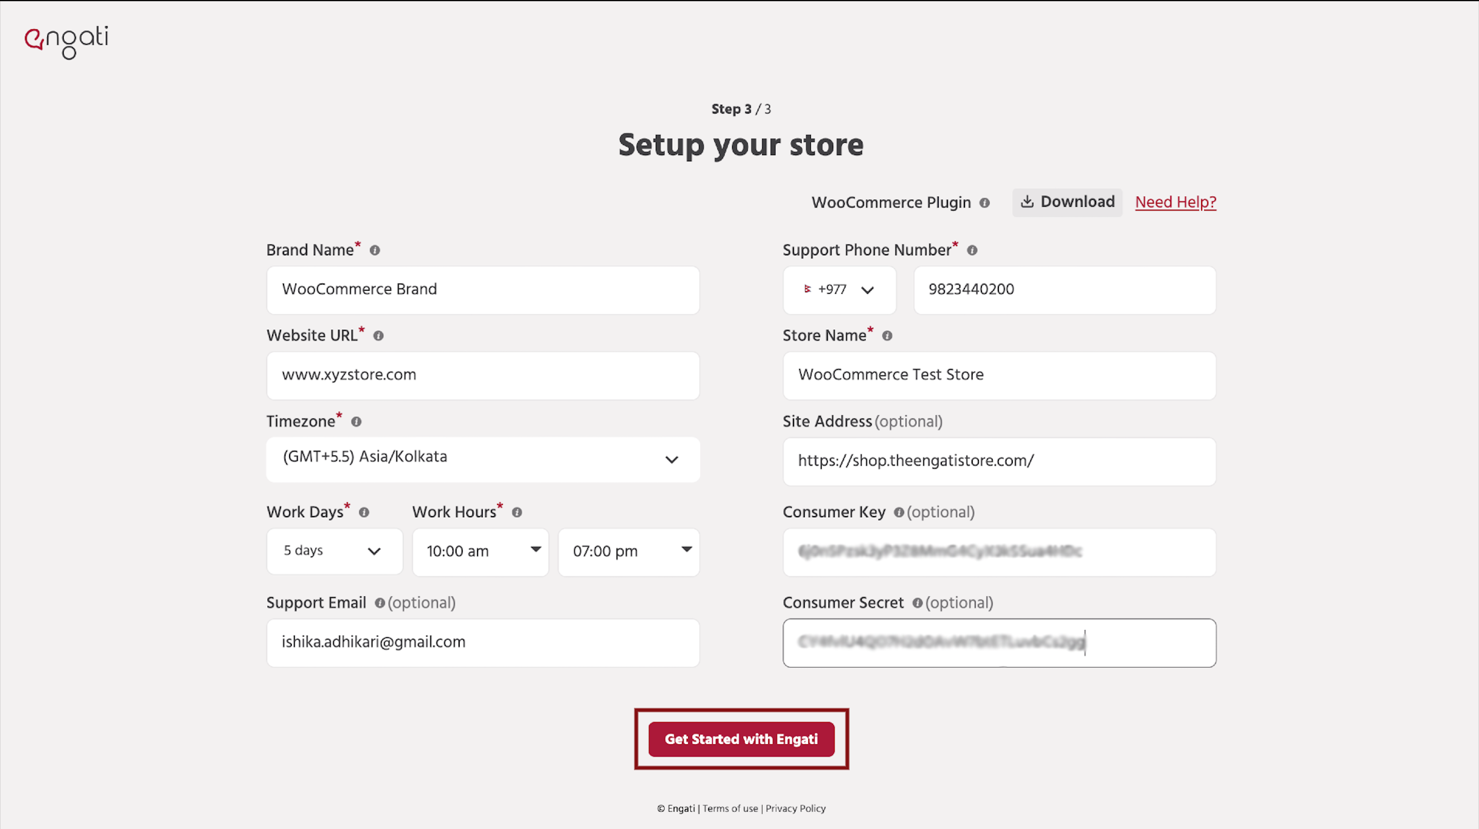Click the Support Email info icon
The height and width of the screenshot is (829, 1479).
click(380, 604)
